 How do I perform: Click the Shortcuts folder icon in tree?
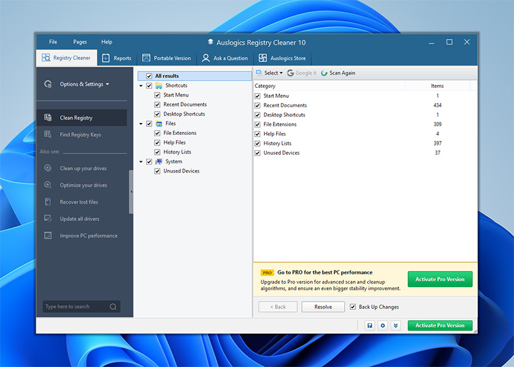159,85
